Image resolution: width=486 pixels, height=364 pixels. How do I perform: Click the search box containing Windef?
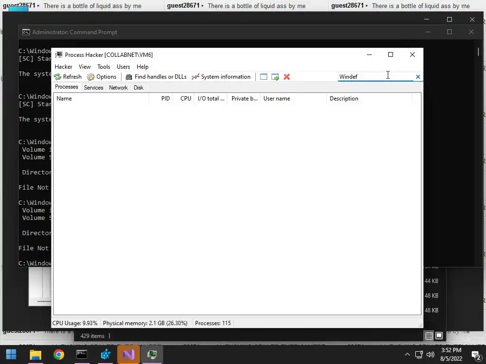pos(375,76)
